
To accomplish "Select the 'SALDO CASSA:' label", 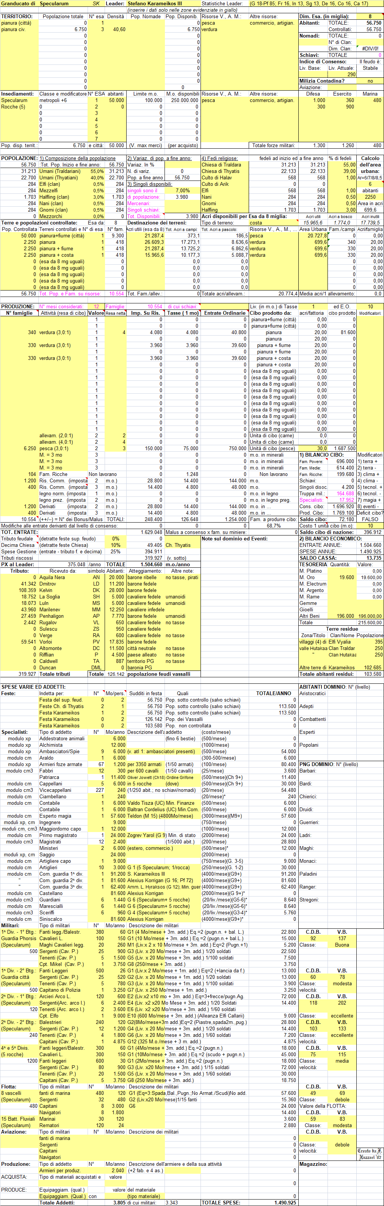I will pyautogui.click(x=318, y=558).
